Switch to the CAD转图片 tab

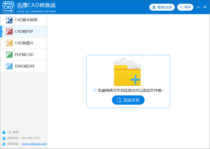coord(24,43)
